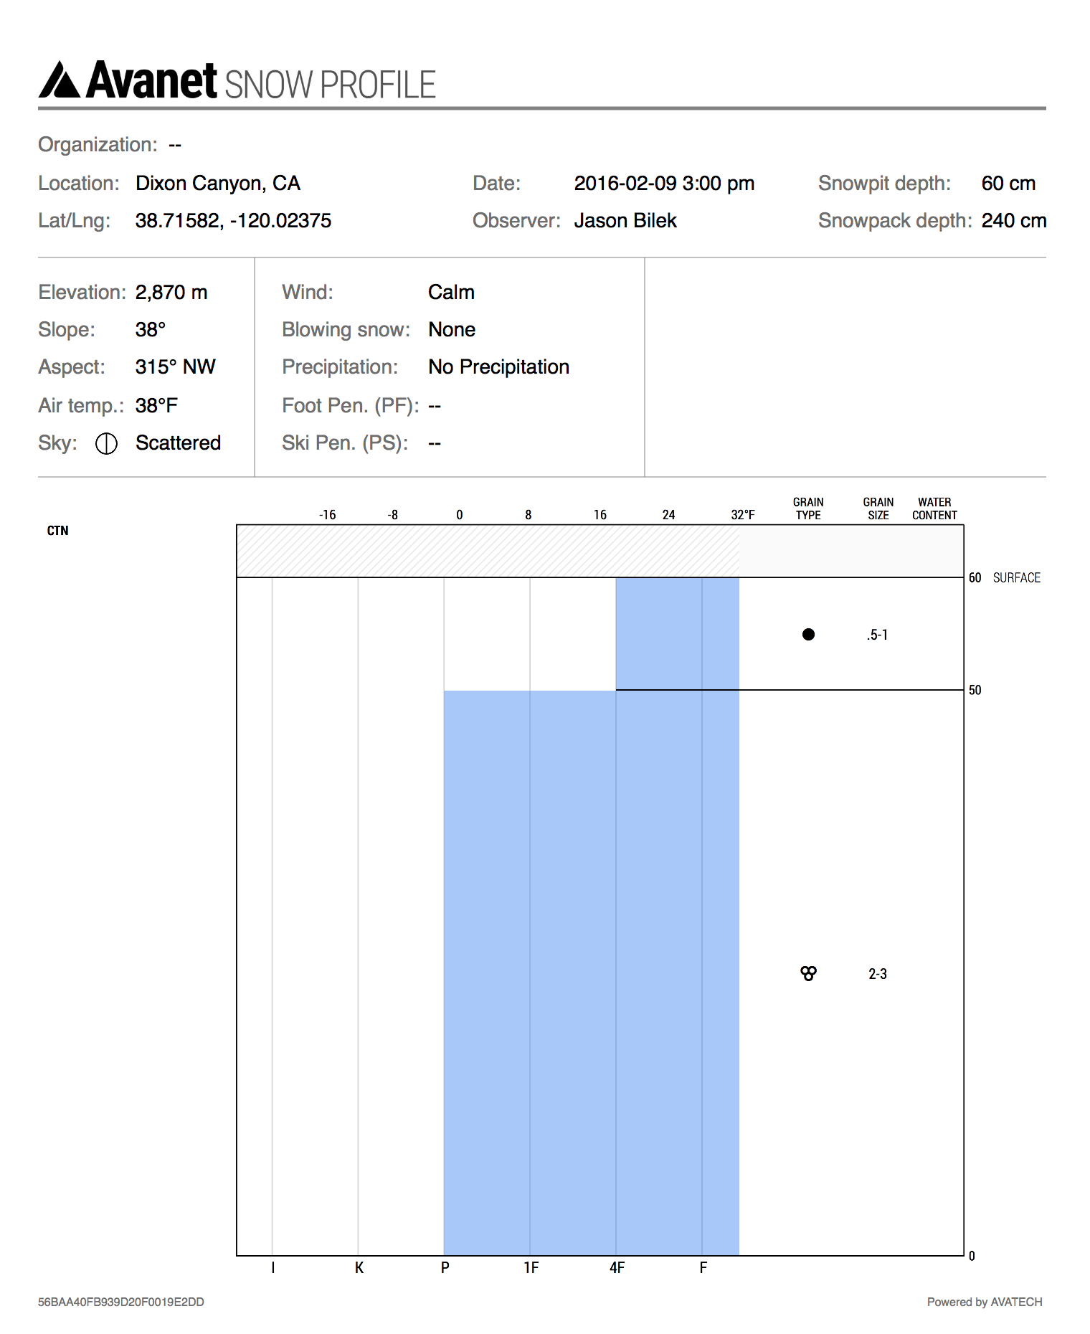Screen dimensions: 1090x1334
Task: Click the GRAIN TYPE column header
Action: point(808,508)
